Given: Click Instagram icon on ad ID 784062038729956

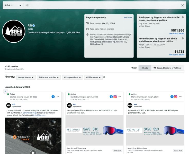Looking at the screenshot, I should click(176, 97).
